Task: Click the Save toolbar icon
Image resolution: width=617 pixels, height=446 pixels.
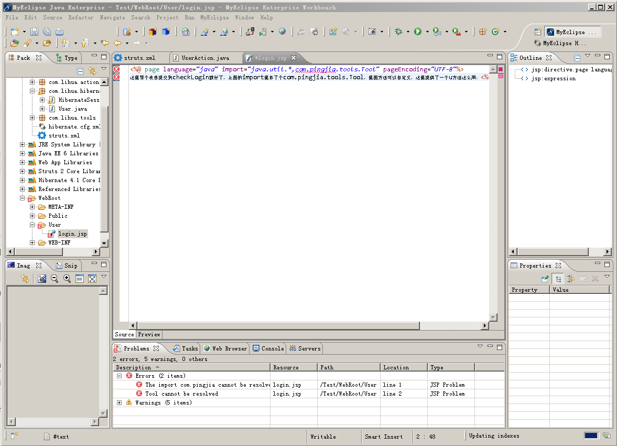Action: tap(34, 32)
